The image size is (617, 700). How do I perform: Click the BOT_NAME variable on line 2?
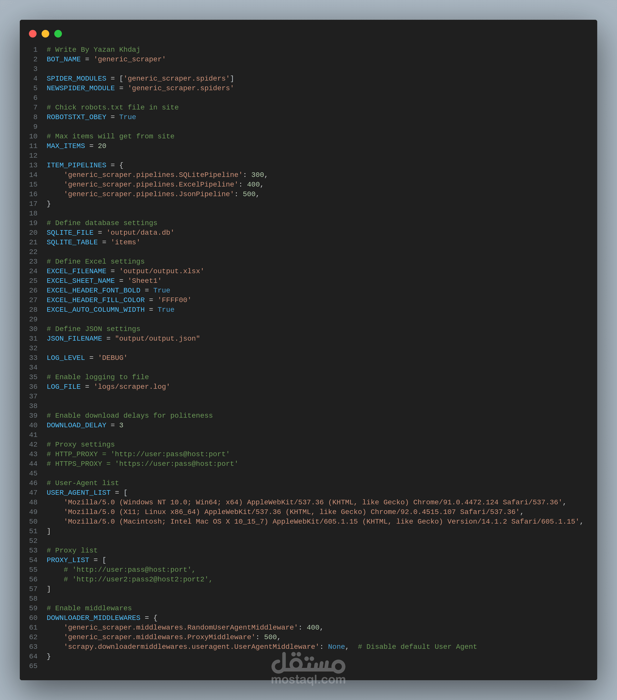tap(63, 59)
